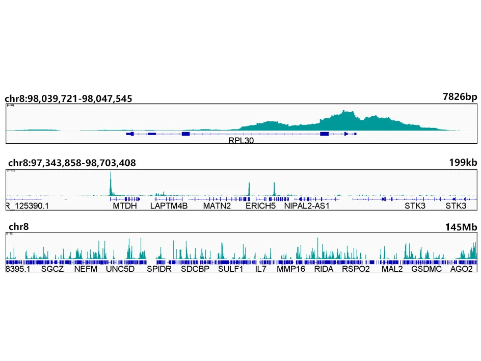Viewport: 481px width, 361px height.
Task: Select the NIPAL2-AS1 gene label
Action: point(307,205)
